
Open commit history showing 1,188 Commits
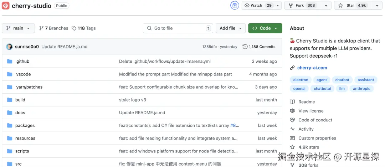click(x=259, y=47)
